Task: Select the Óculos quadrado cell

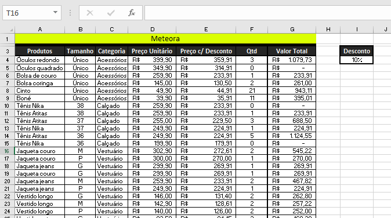Action: (39, 68)
